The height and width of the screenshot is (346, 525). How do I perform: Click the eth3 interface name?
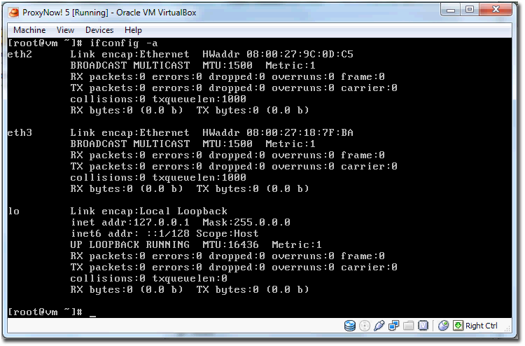pos(20,132)
